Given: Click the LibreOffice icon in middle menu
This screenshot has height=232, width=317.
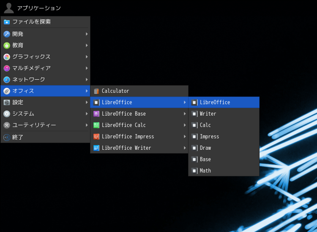Looking at the screenshot, I should 96,103.
